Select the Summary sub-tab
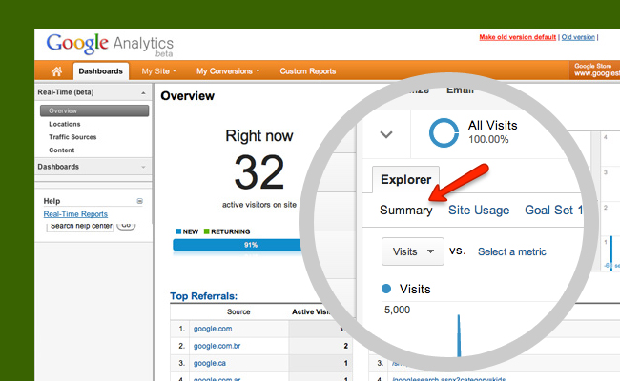 pyautogui.click(x=405, y=211)
